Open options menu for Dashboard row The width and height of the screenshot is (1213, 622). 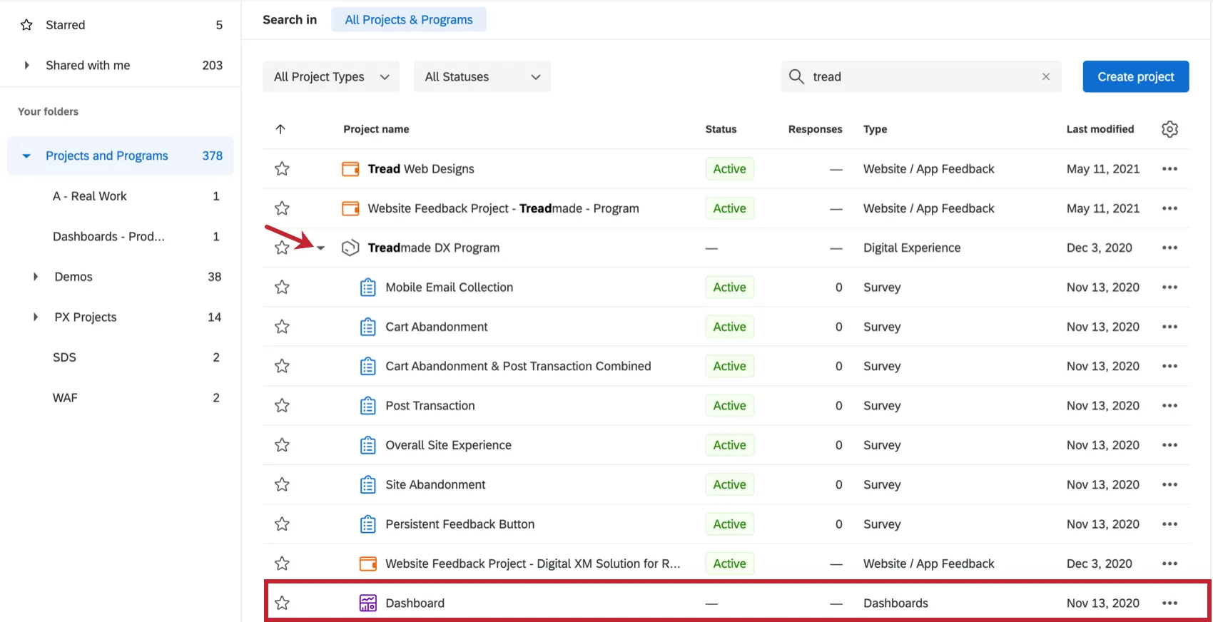coord(1169,603)
